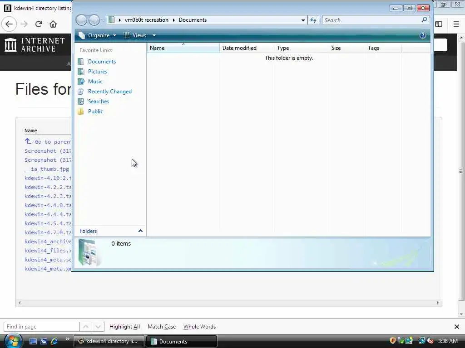Open the Windows Start orb

[13, 341]
